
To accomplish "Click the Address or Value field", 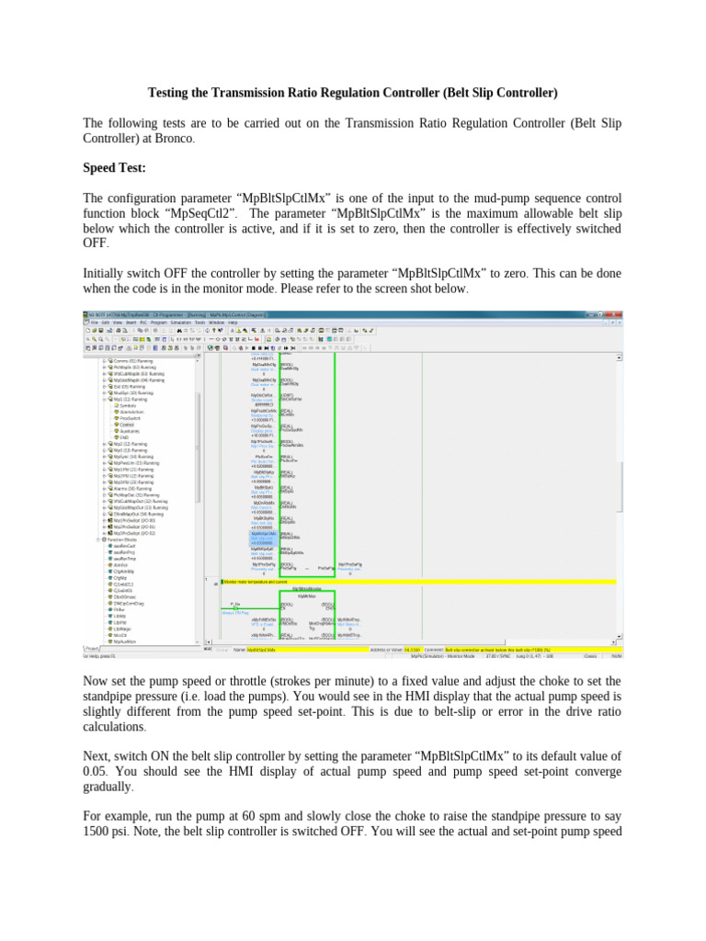I will pos(413,650).
